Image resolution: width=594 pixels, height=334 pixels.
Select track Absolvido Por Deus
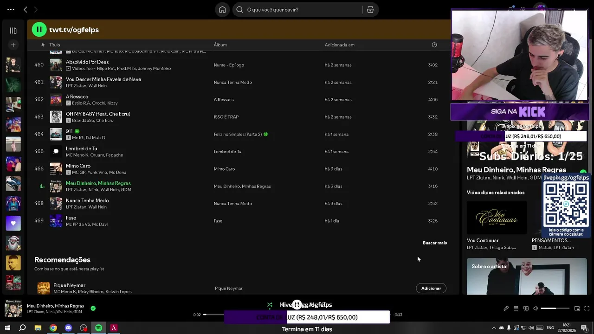point(87,62)
